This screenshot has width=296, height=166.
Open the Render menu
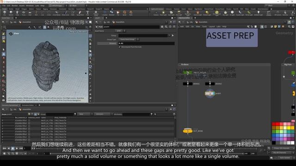point(14,6)
